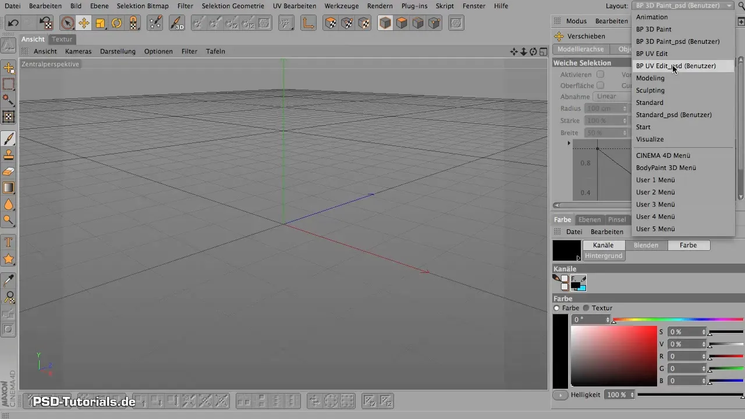745x419 pixels.
Task: Click the Hintergrund button
Action: (604, 256)
